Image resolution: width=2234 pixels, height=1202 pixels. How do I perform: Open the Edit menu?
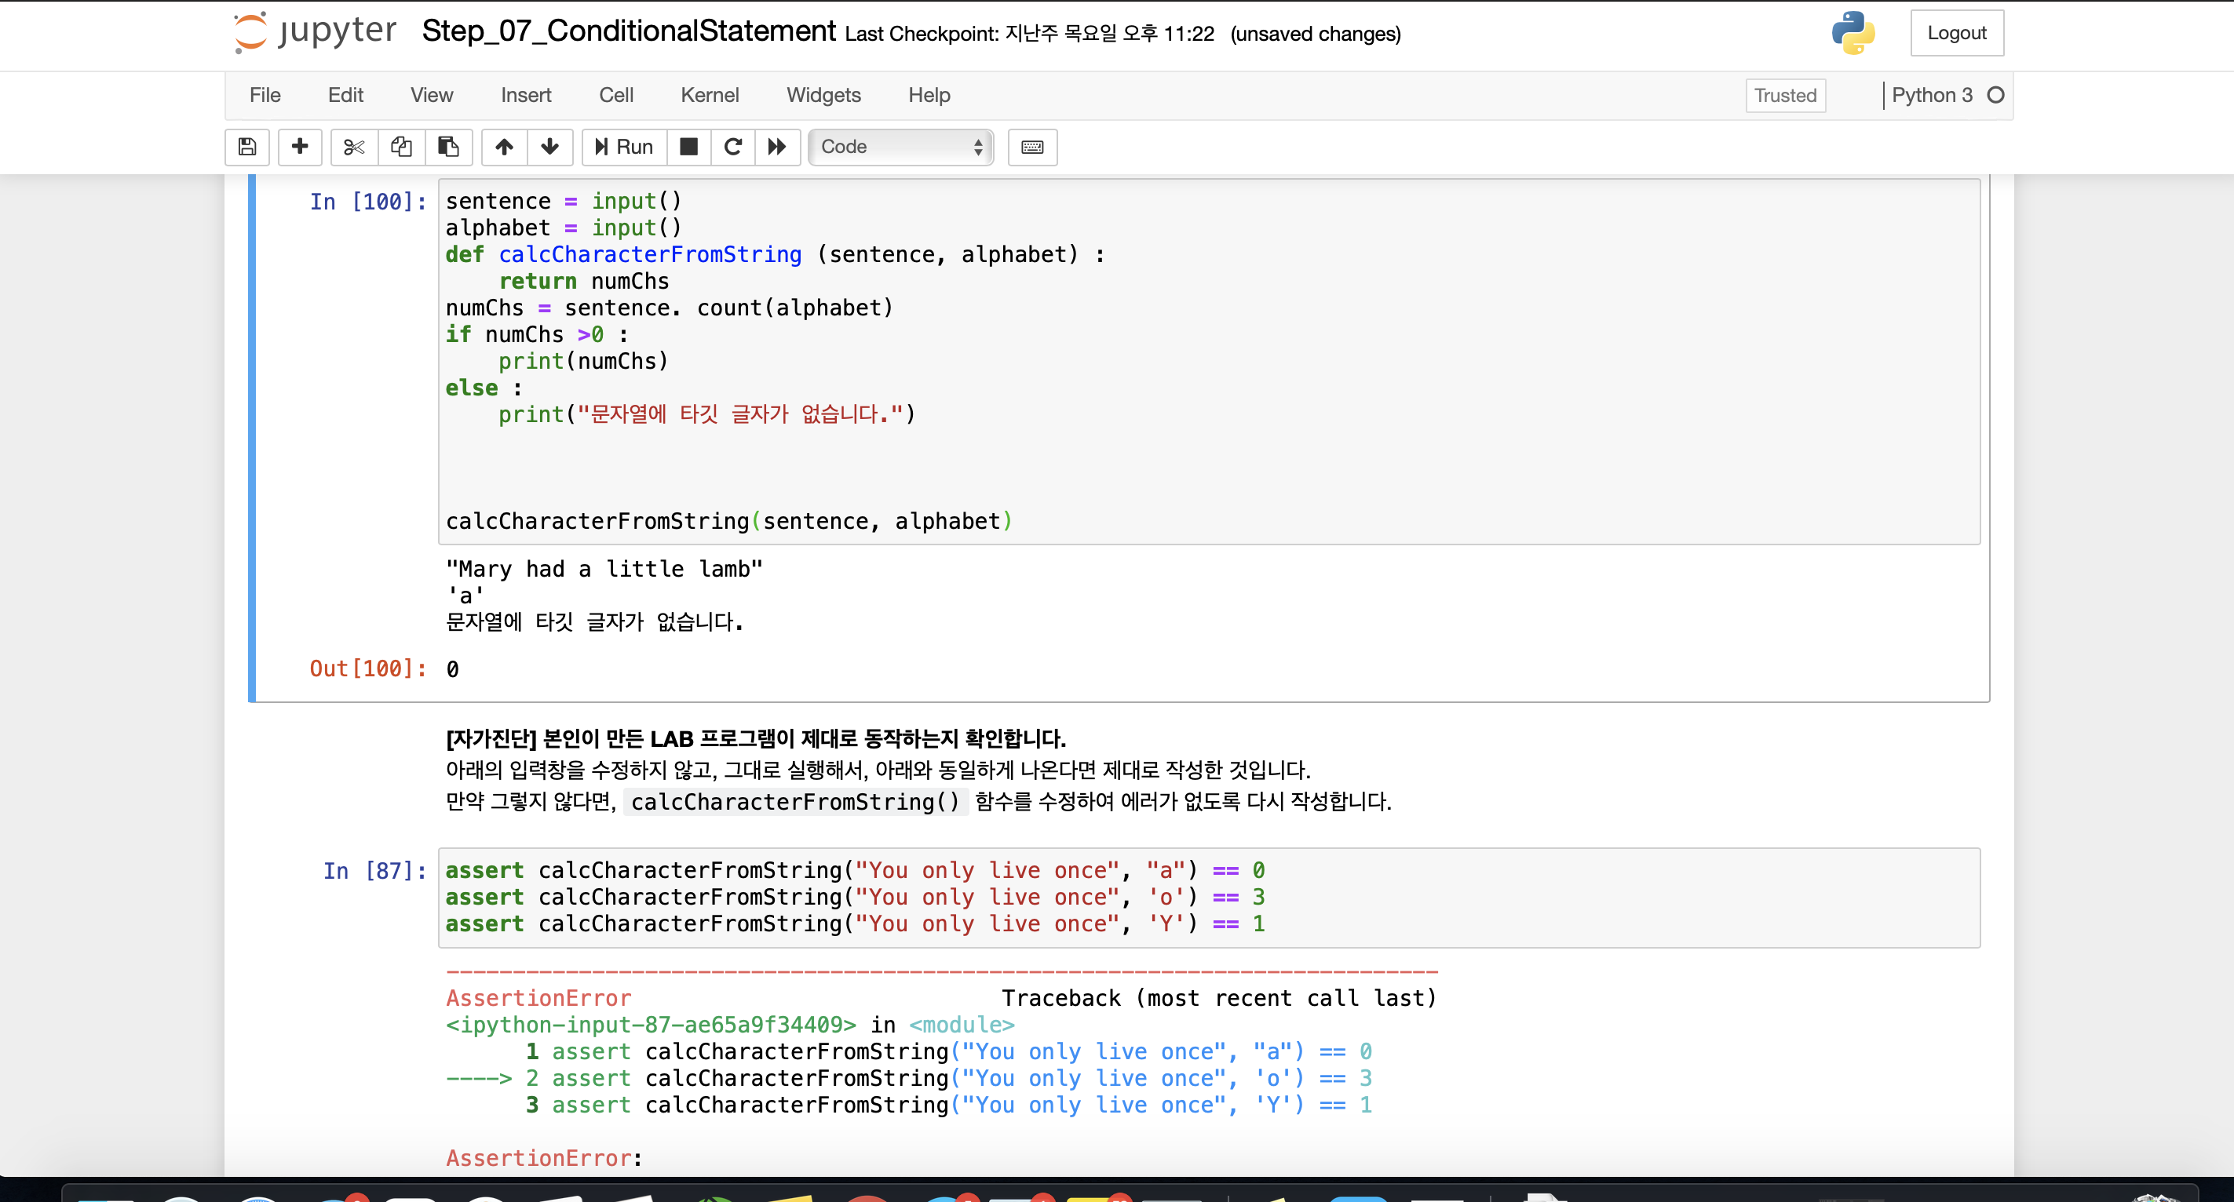tap(345, 95)
